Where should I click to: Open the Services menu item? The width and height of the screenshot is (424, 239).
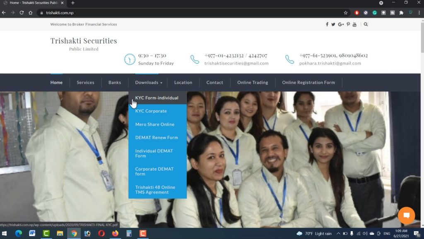click(x=85, y=82)
